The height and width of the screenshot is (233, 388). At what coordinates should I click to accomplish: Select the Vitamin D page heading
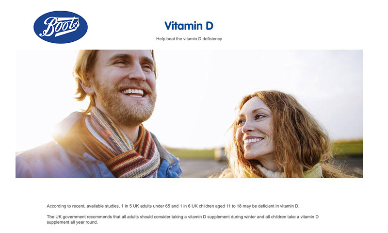tap(189, 26)
